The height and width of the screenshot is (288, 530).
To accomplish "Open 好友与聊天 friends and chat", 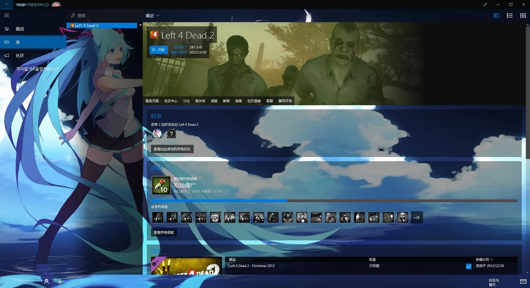I will coord(494,282).
